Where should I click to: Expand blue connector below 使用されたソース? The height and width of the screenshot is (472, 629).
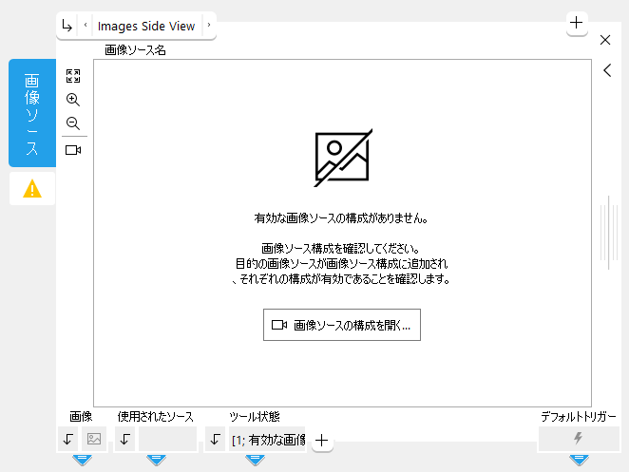(157, 460)
